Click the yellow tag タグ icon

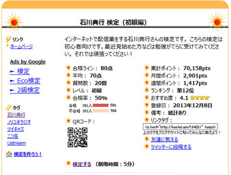[9, 108]
